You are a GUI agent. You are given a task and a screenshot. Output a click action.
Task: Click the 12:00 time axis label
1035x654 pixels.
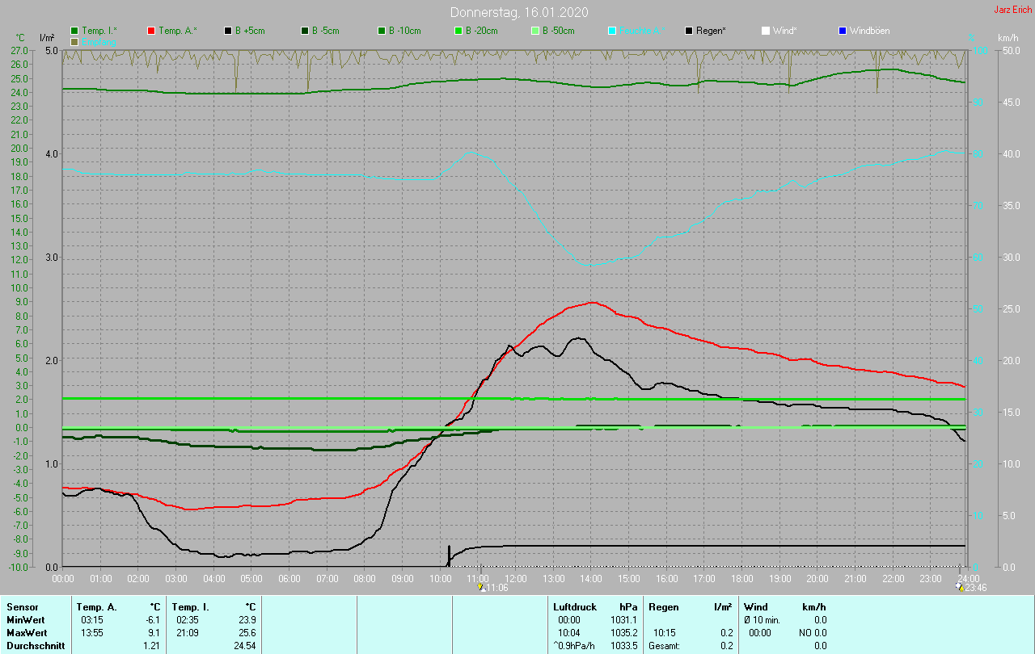pyautogui.click(x=516, y=579)
